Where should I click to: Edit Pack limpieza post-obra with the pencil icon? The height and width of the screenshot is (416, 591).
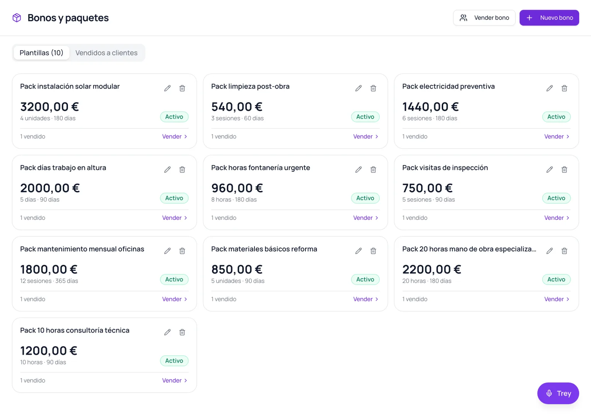click(358, 88)
